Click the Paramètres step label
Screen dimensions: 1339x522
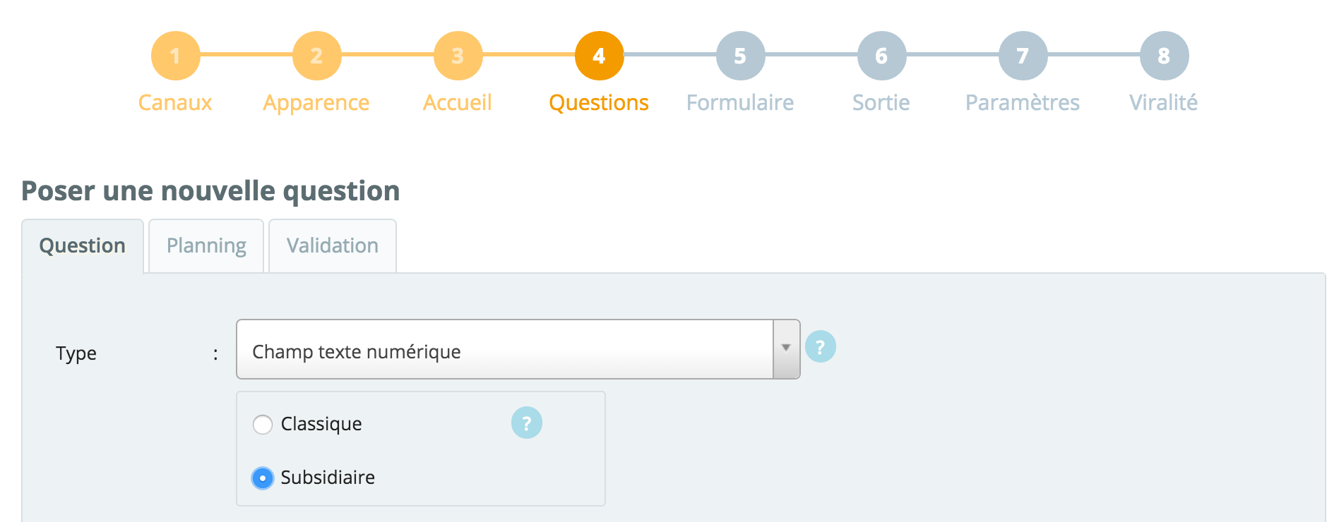coord(1023,103)
